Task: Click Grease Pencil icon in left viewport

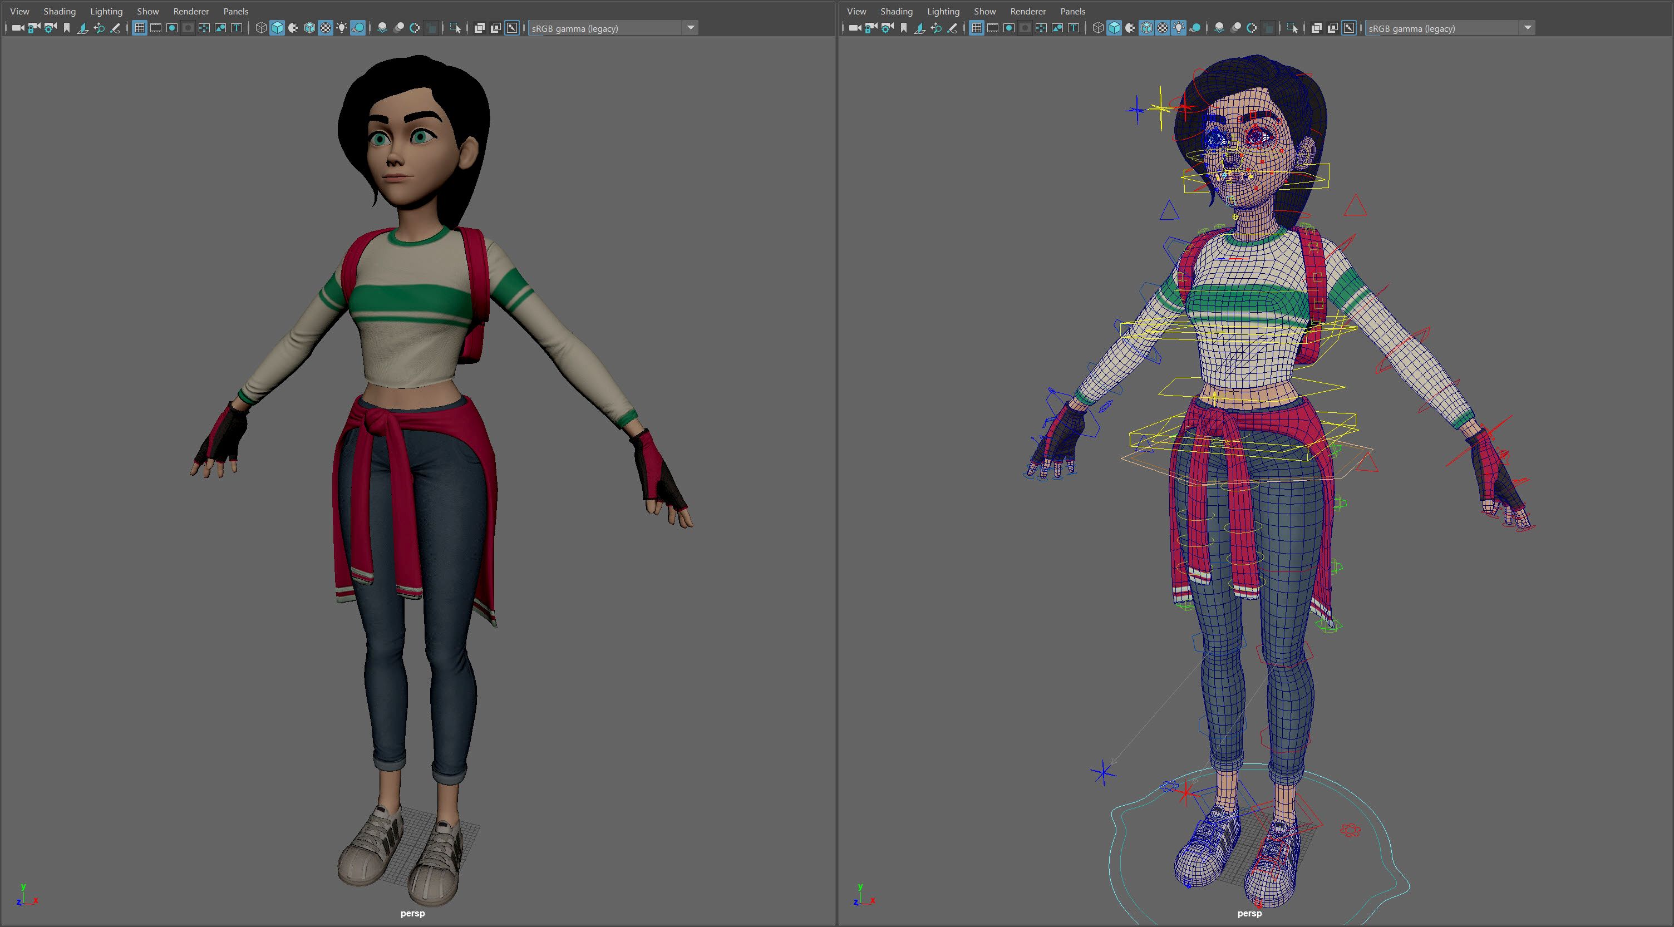Action: click(115, 28)
